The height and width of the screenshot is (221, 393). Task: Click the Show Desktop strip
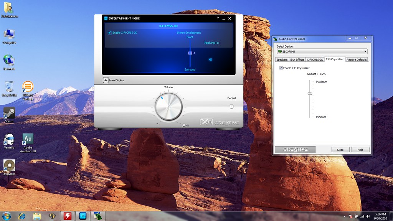coord(391,216)
